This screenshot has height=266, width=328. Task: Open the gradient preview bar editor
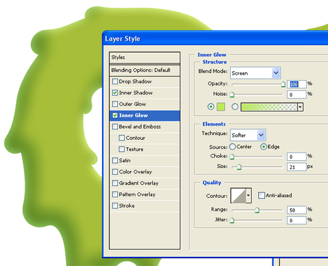point(269,107)
